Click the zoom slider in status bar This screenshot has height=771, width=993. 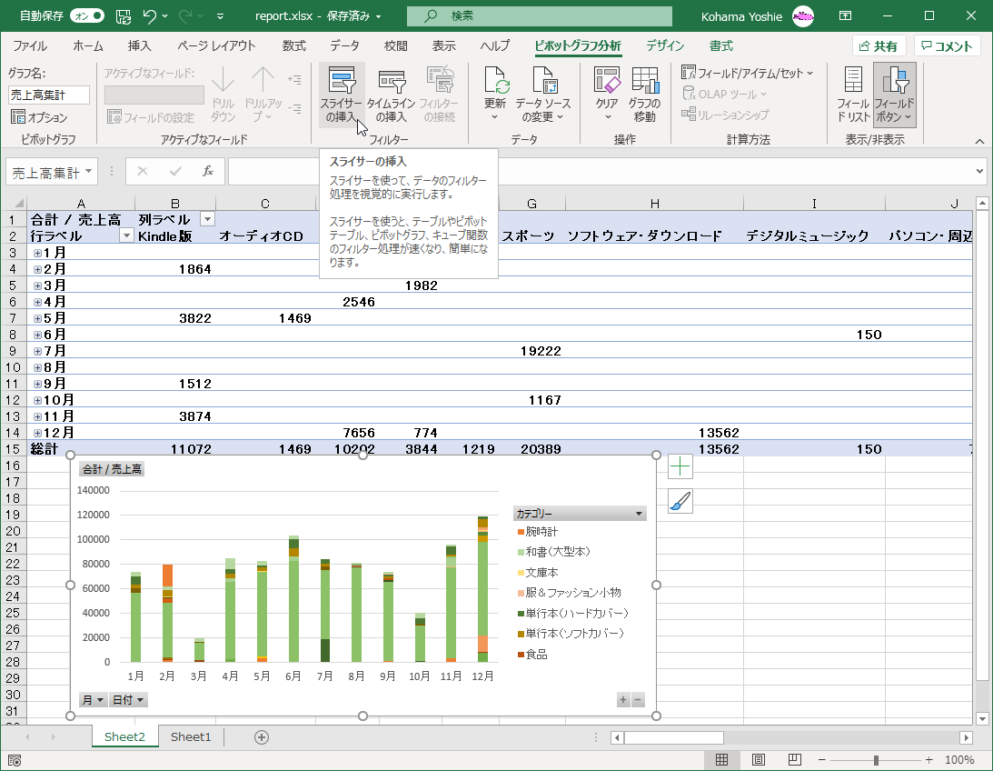(876, 760)
